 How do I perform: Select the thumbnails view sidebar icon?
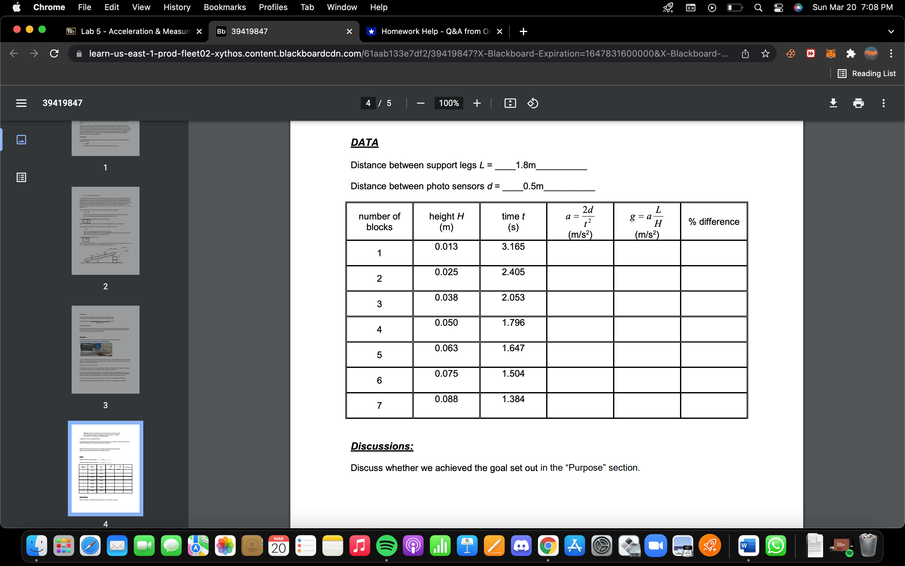(21, 140)
